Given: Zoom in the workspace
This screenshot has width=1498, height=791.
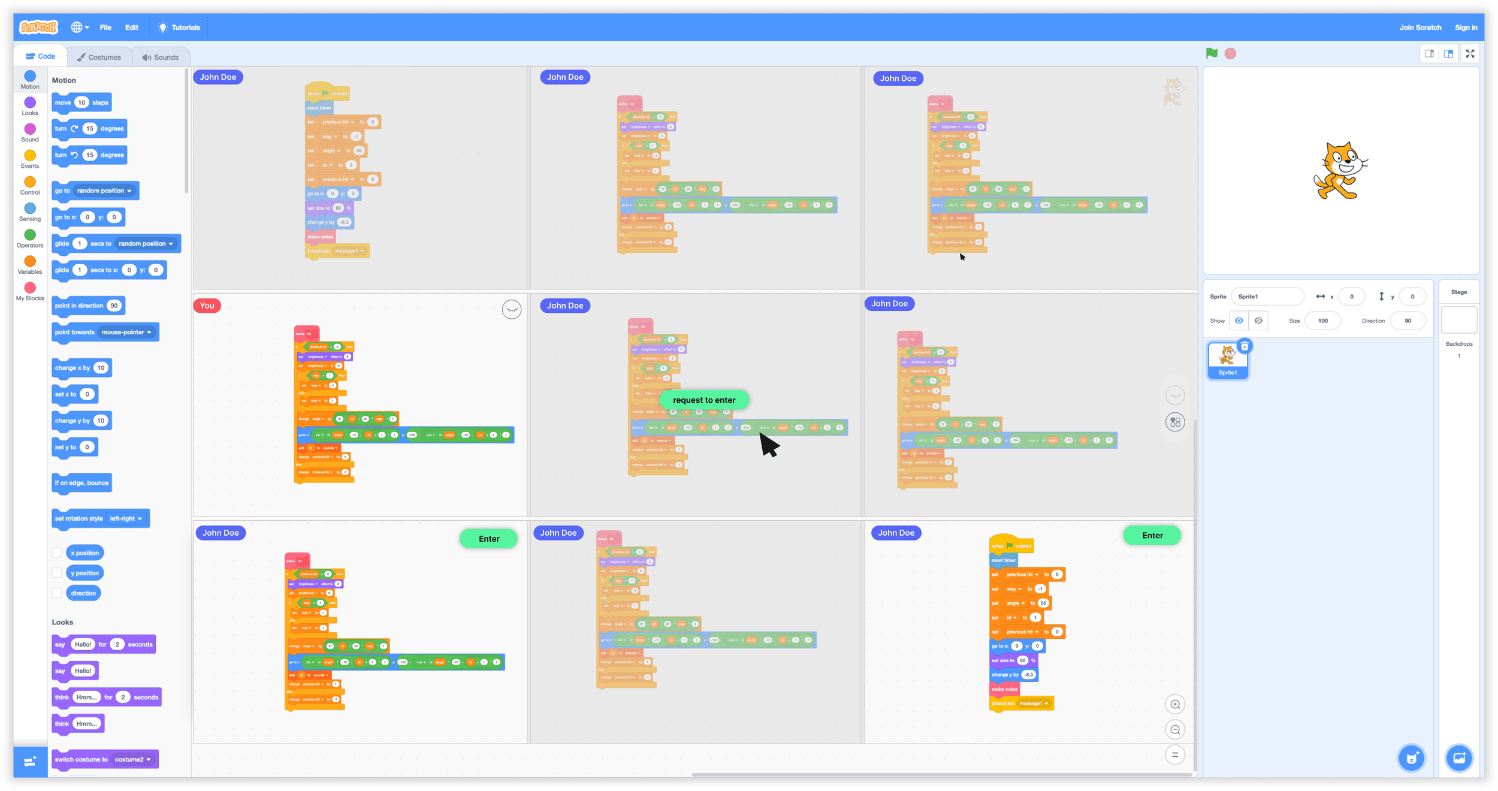Looking at the screenshot, I should (x=1175, y=704).
